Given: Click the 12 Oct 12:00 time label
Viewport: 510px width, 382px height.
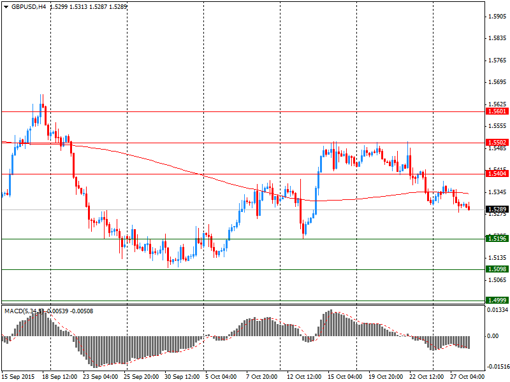Looking at the screenshot, I should (304, 377).
